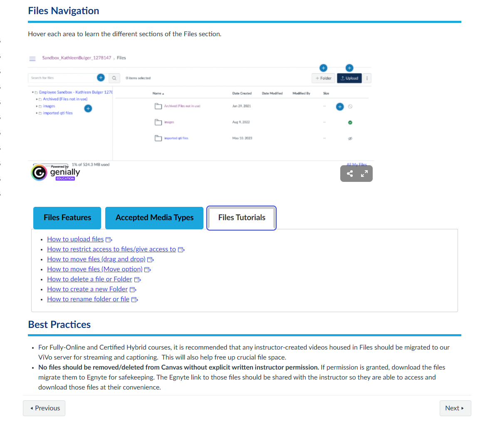Open the three-dot options menu beside Upload
This screenshot has width=500, height=427.
(x=367, y=78)
